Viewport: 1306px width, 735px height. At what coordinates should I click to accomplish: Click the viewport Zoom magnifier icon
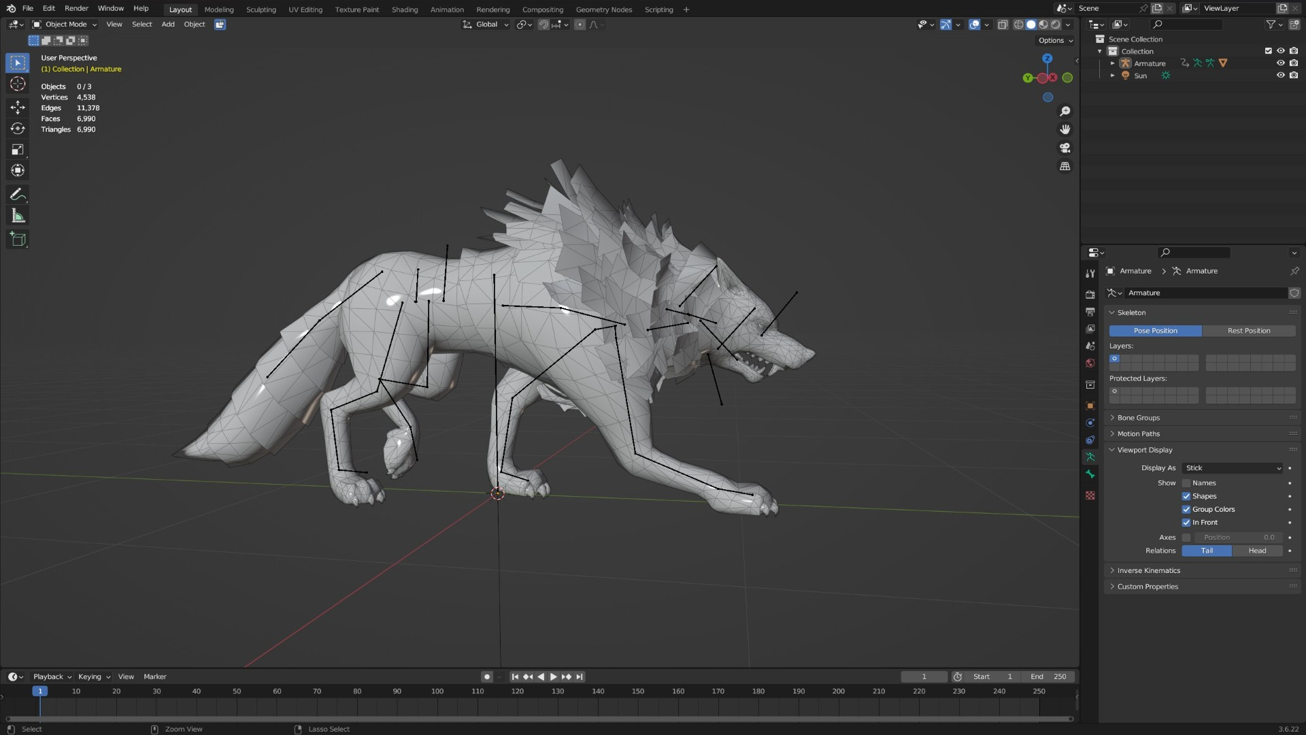pos(1065,112)
